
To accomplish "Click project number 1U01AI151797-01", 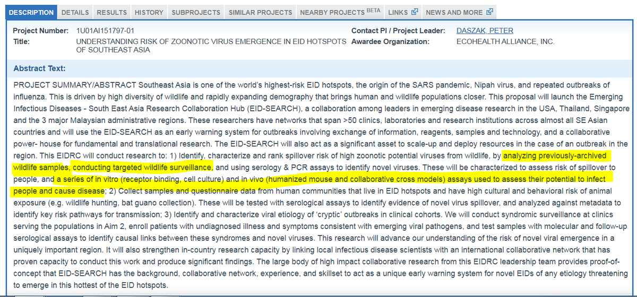I will point(105,31).
